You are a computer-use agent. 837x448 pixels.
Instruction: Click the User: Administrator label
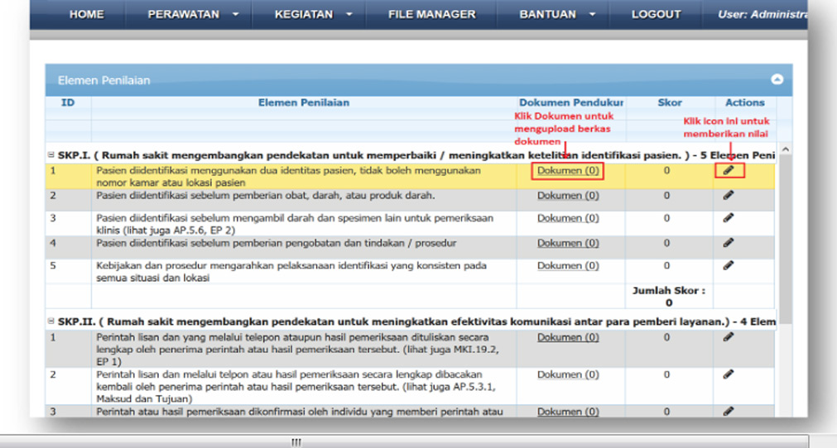pos(762,14)
